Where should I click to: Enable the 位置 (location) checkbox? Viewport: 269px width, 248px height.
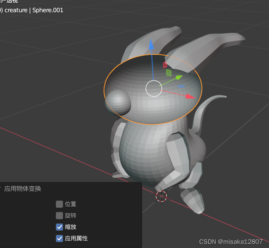point(59,204)
